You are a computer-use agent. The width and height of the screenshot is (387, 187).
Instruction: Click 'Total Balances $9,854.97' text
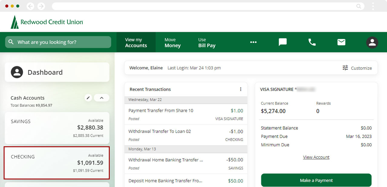(x=31, y=105)
